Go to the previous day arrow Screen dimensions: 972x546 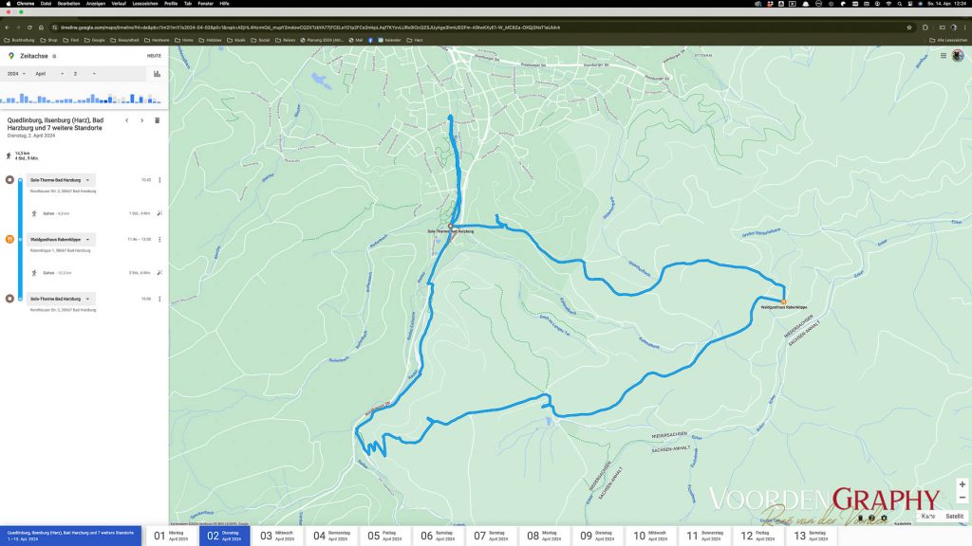(126, 120)
